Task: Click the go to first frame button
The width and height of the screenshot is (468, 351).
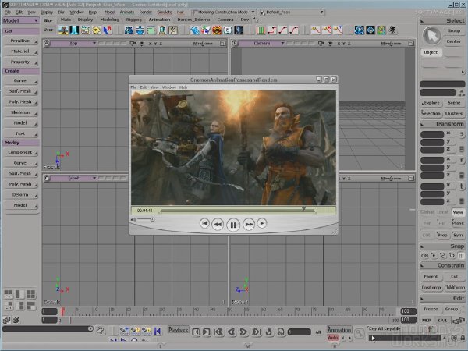Action: click(218, 331)
